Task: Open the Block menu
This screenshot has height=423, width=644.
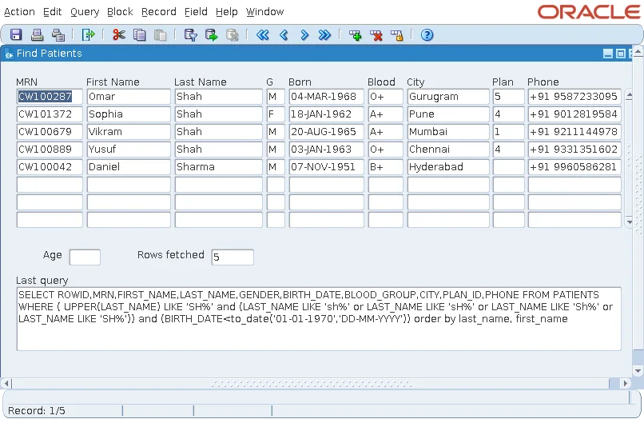Action: click(120, 12)
